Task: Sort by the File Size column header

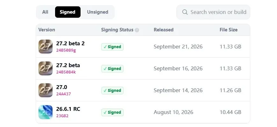Action: click(229, 30)
